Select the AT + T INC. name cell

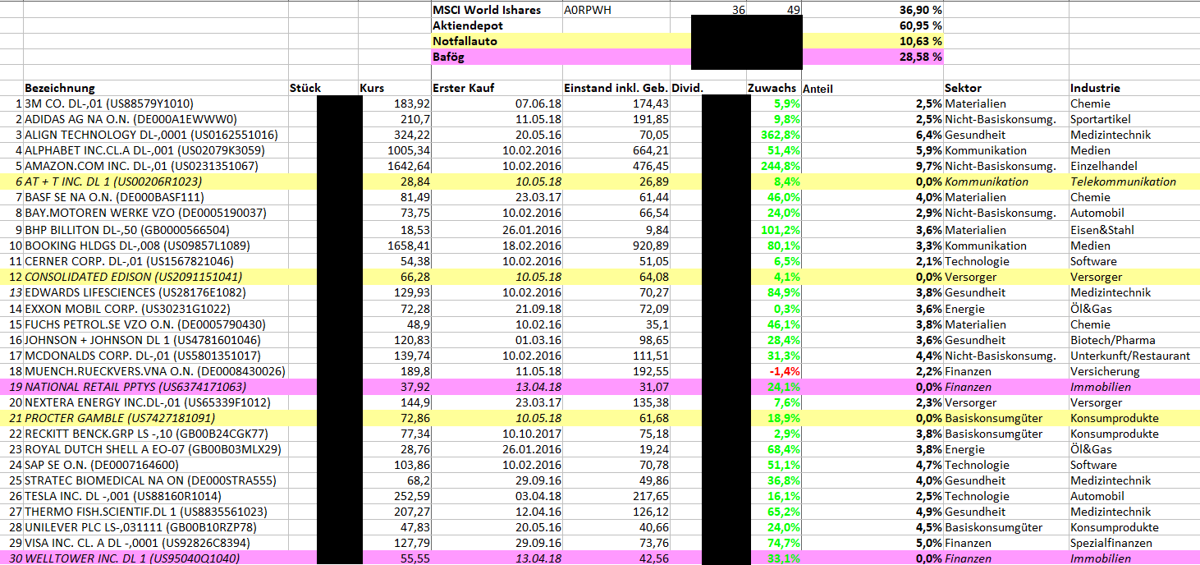pos(156,181)
